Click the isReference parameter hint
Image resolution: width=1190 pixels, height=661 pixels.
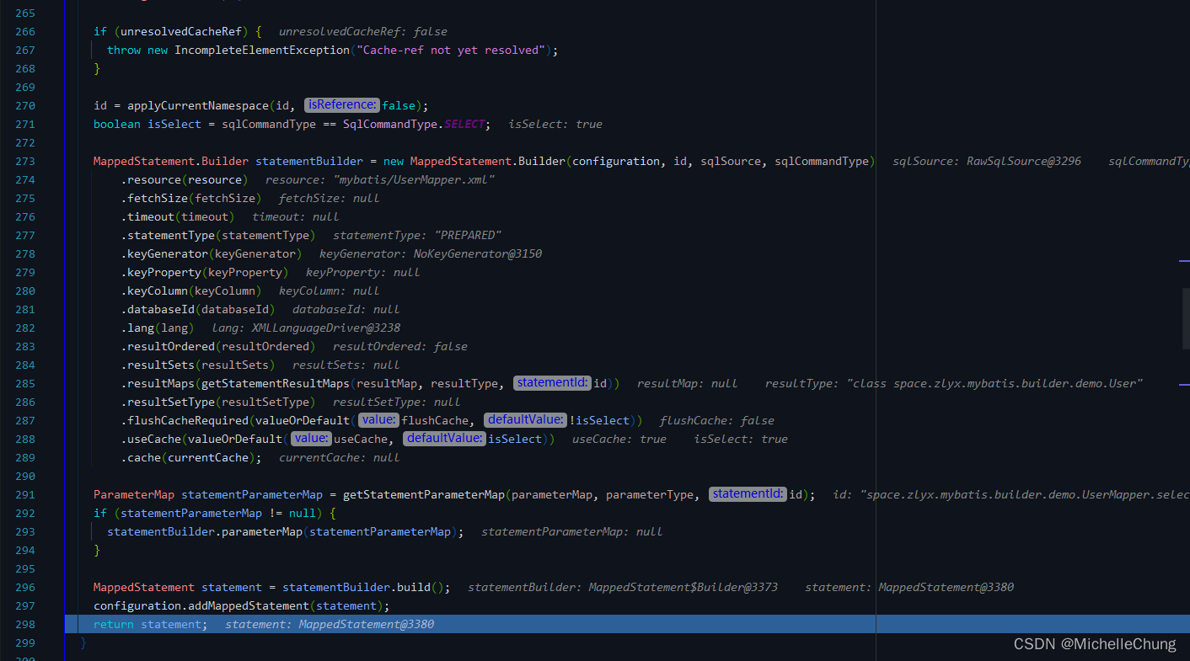342,105
